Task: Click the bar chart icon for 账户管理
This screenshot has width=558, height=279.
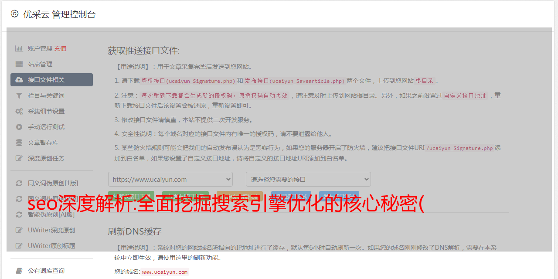Action: point(19,48)
